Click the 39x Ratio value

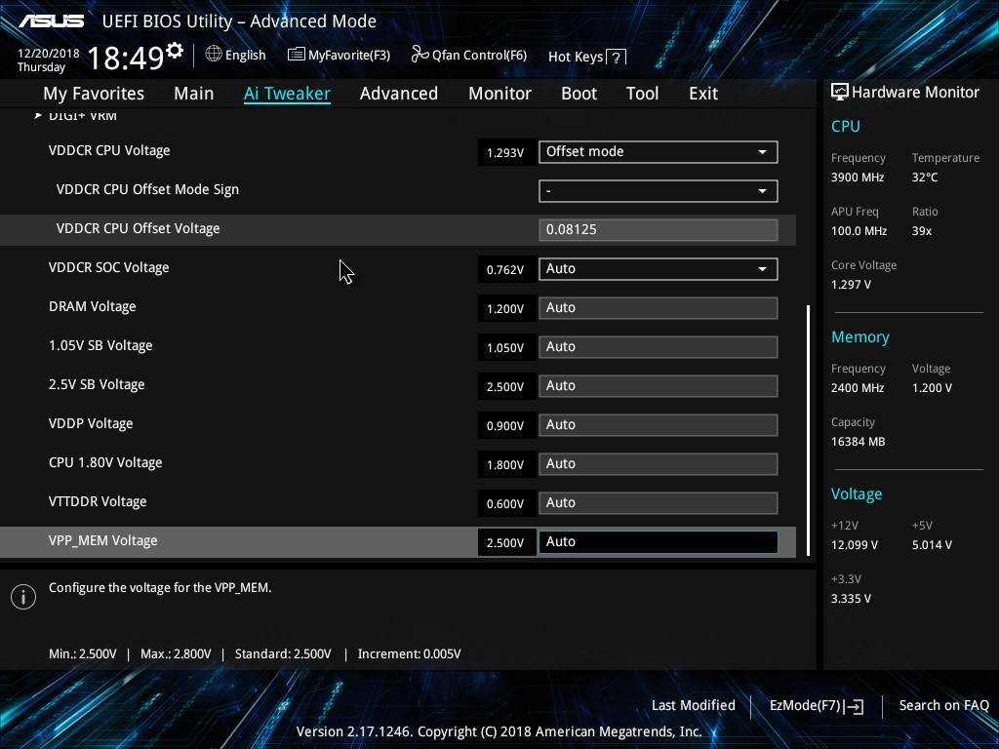tap(922, 231)
